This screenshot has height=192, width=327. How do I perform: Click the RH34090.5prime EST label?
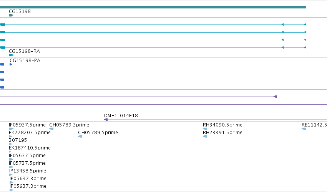222,125
